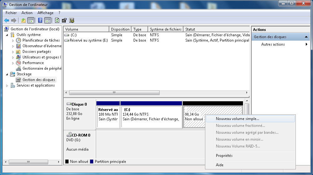This screenshot has height=175, width=313.
Task: Sort by the Disposition column header
Action: pos(120,29)
